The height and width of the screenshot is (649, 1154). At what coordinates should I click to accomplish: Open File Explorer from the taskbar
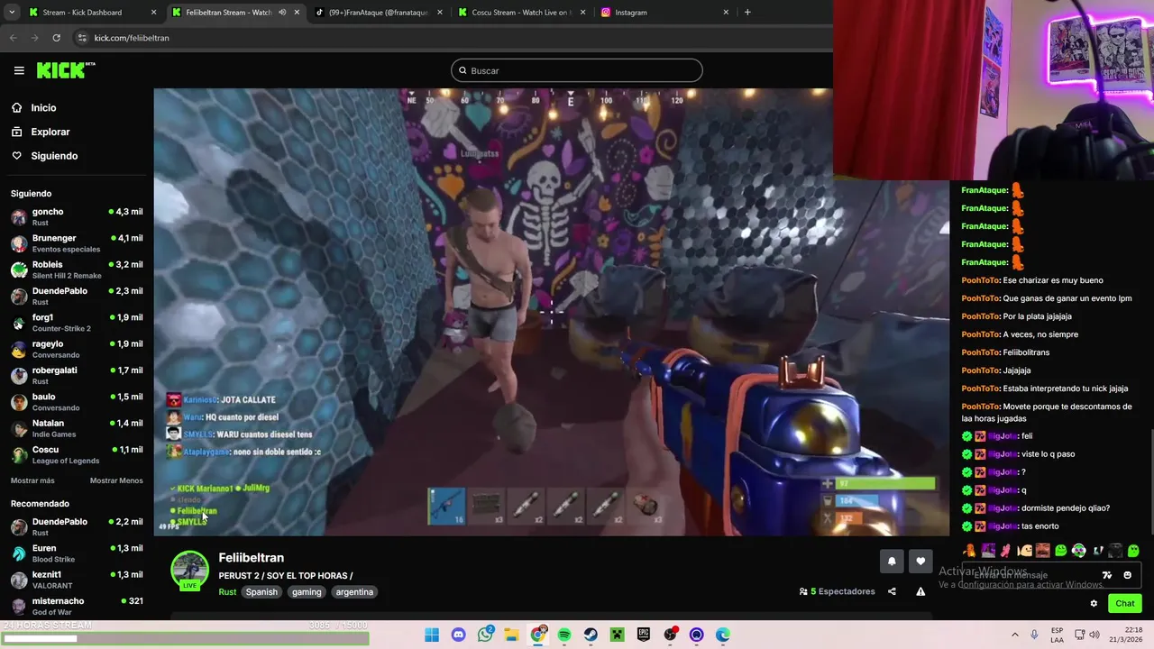tap(511, 635)
